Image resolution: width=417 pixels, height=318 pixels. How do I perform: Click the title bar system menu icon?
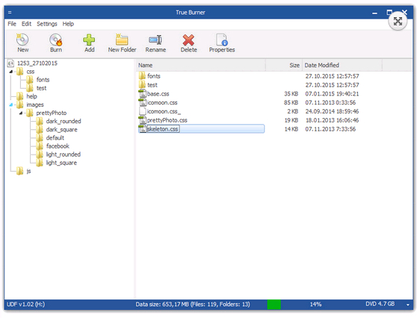coord(10,13)
